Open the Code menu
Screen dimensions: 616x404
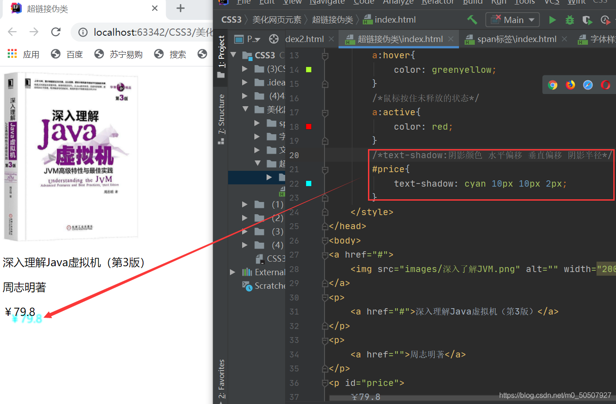(364, 2)
